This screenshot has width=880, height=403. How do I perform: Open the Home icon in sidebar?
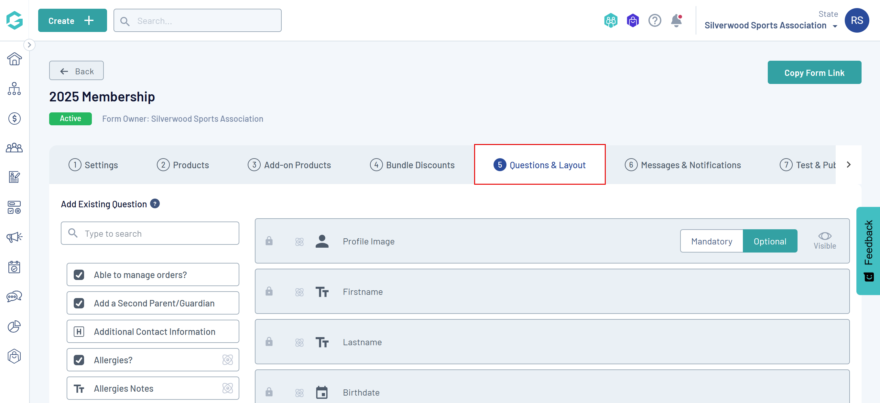tap(14, 59)
